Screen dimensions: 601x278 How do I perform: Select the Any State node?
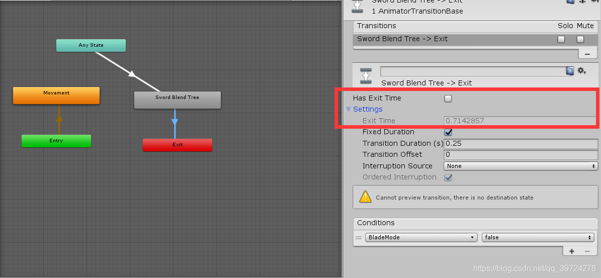91,45
